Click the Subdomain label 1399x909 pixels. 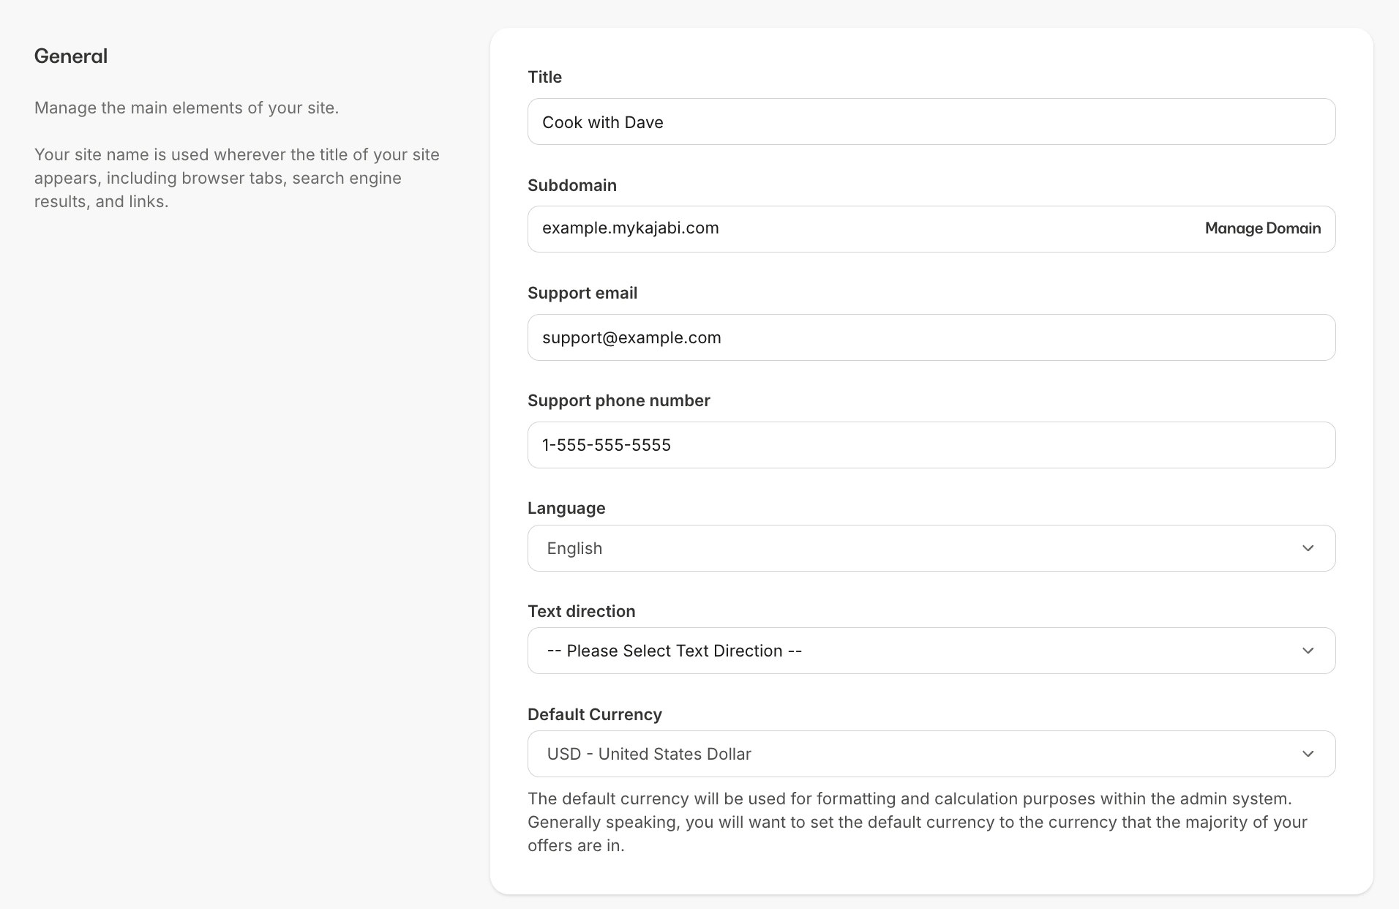coord(572,185)
